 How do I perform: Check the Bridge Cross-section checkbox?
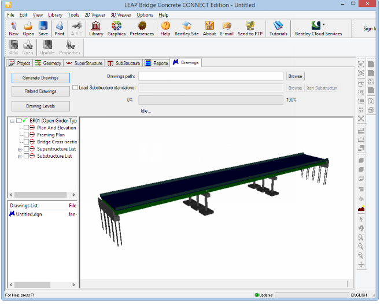pos(26,142)
